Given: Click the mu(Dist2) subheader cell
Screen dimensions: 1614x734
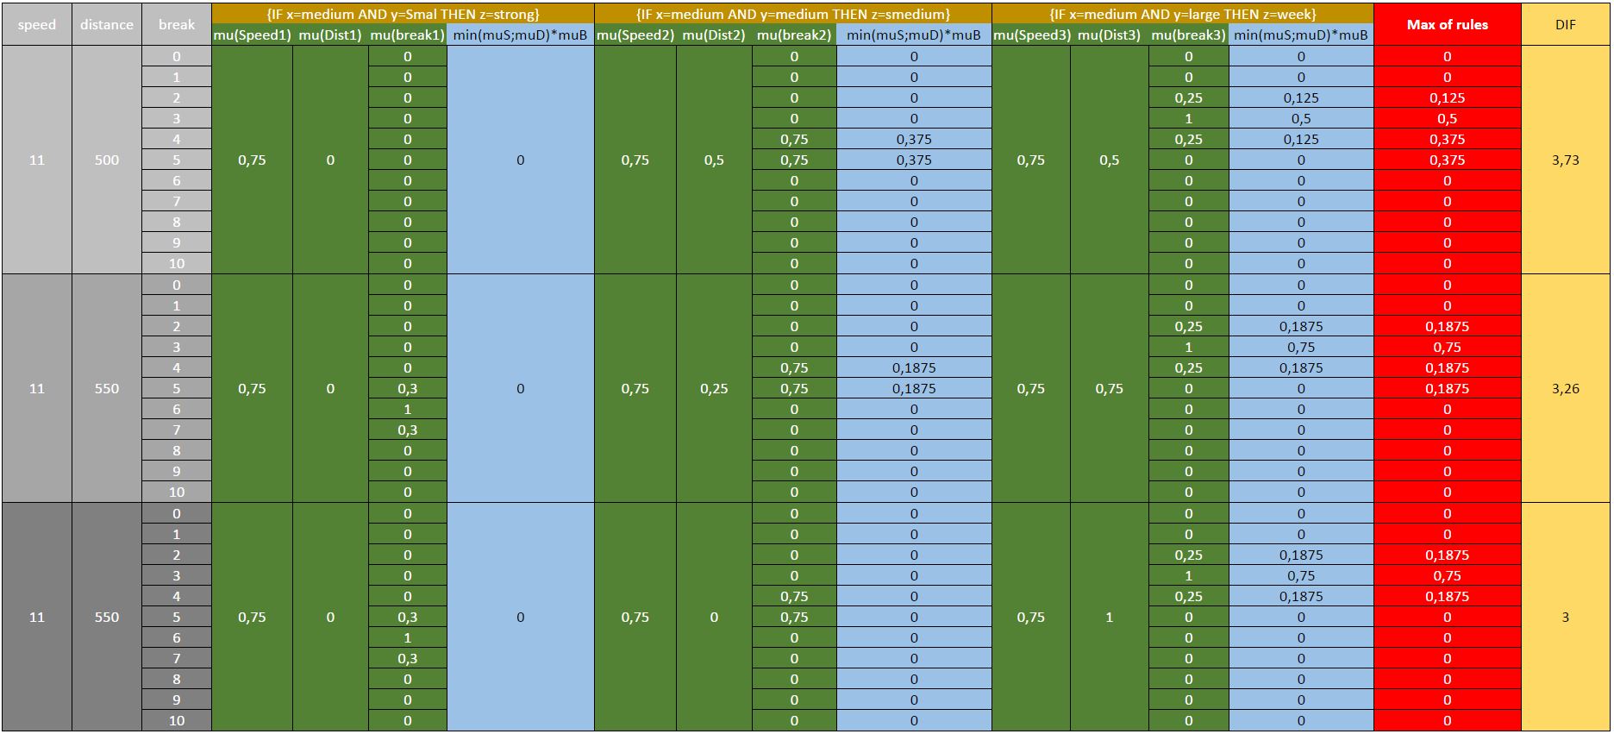Looking at the screenshot, I should point(714,35).
